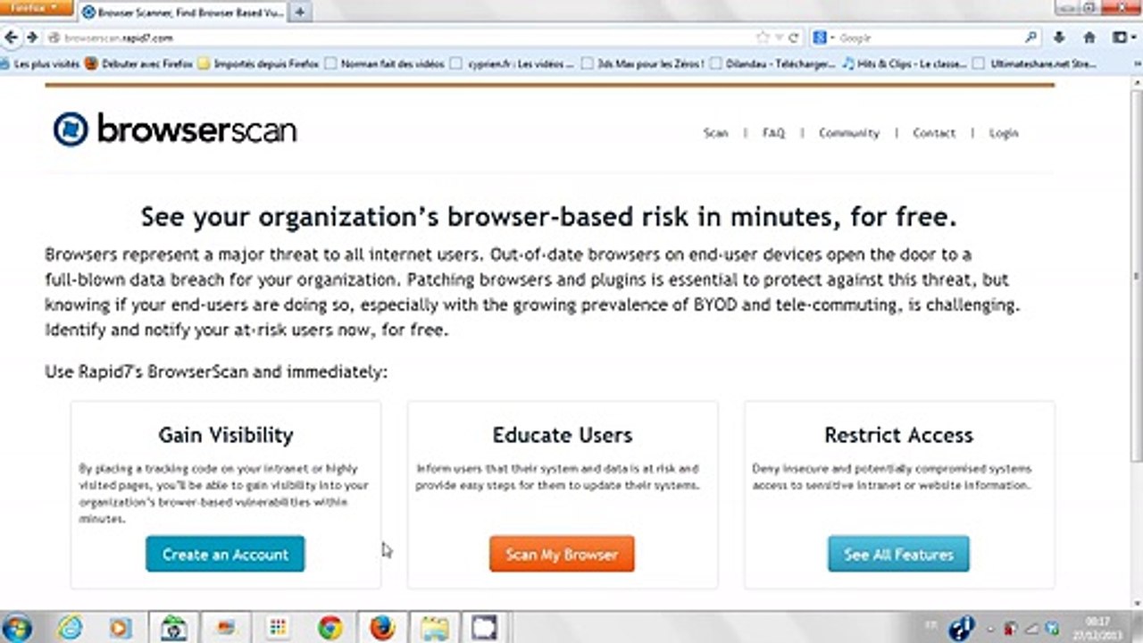Click the browserscan logo
This screenshot has height=643, width=1143.
(175, 129)
